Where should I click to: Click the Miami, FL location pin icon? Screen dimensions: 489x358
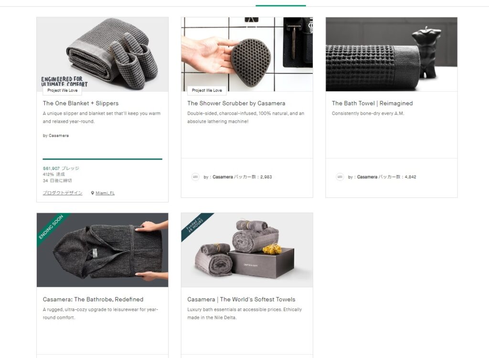tap(92, 193)
